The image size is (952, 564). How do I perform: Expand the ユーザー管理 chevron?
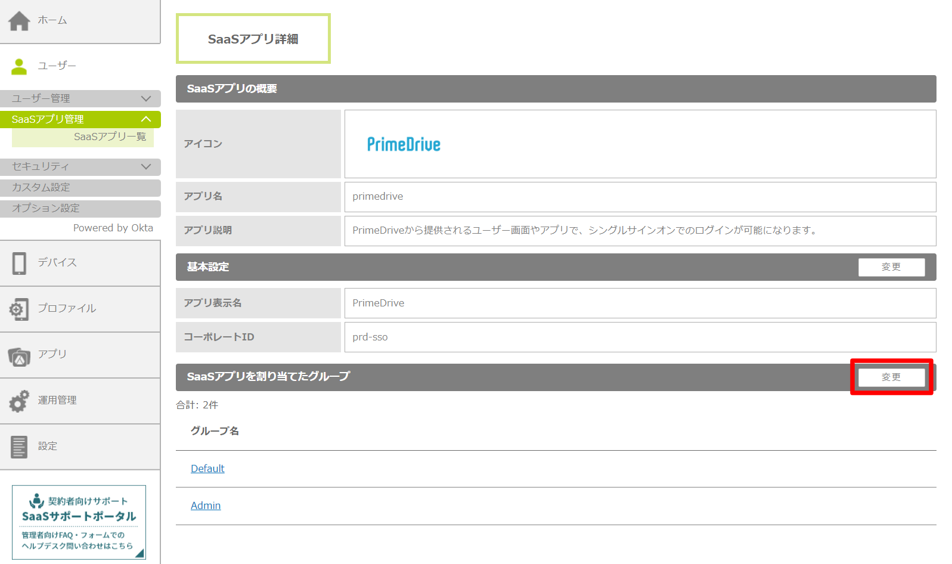146,98
